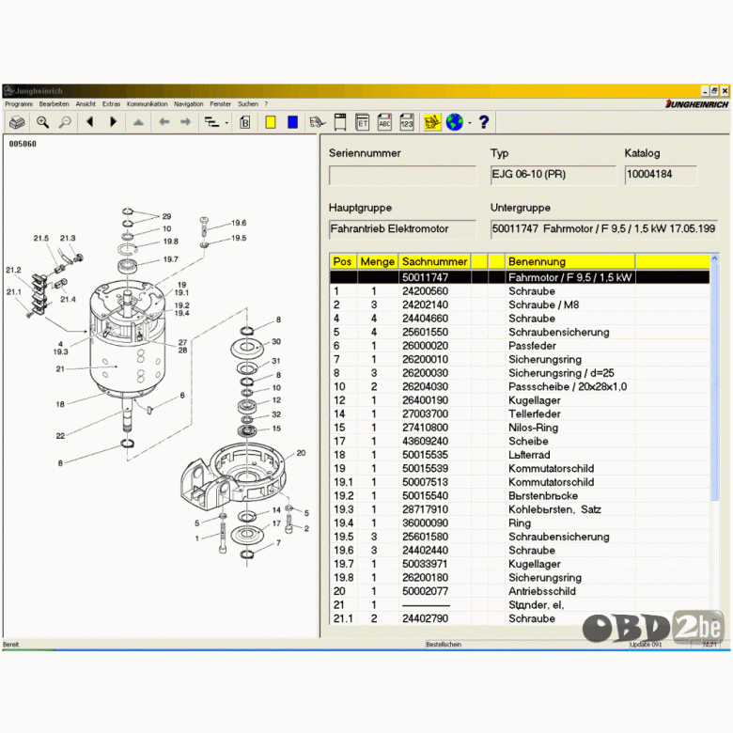
Task: Click the print icon in the toolbar
Action: (x=17, y=122)
